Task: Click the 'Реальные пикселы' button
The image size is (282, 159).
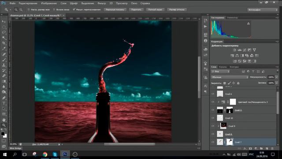Action: [115, 10]
